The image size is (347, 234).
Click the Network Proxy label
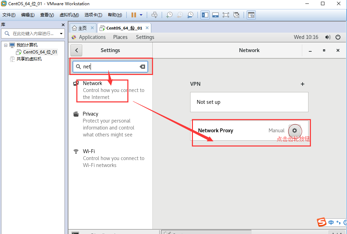tap(215, 131)
